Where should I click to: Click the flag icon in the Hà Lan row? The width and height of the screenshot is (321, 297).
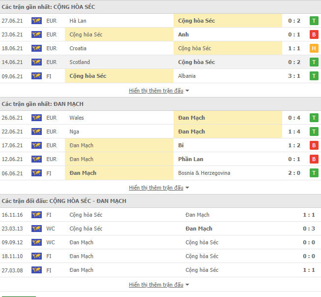click(36, 21)
